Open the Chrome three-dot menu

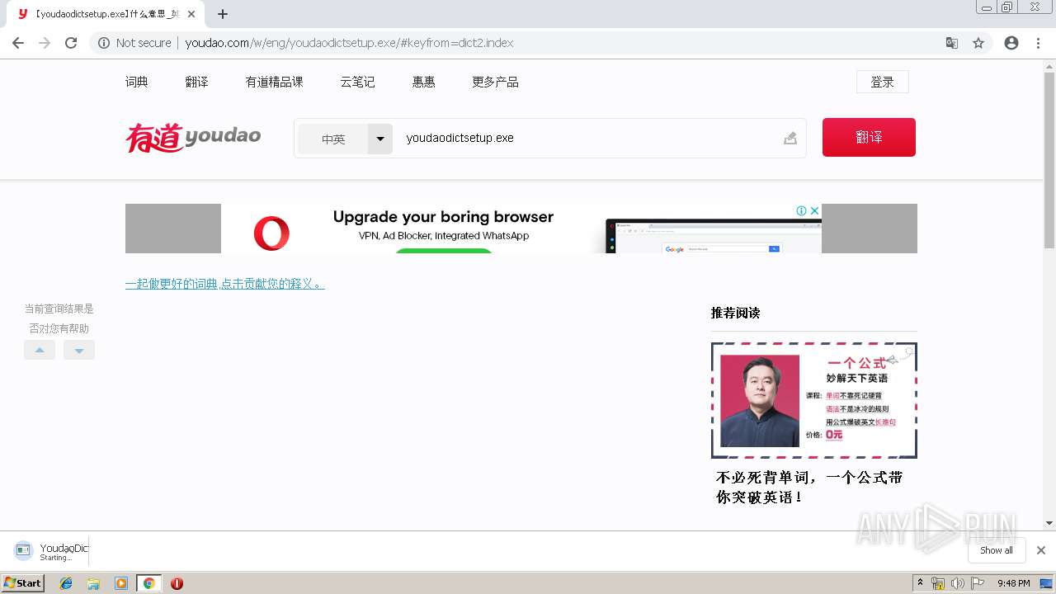pyautogui.click(x=1038, y=43)
